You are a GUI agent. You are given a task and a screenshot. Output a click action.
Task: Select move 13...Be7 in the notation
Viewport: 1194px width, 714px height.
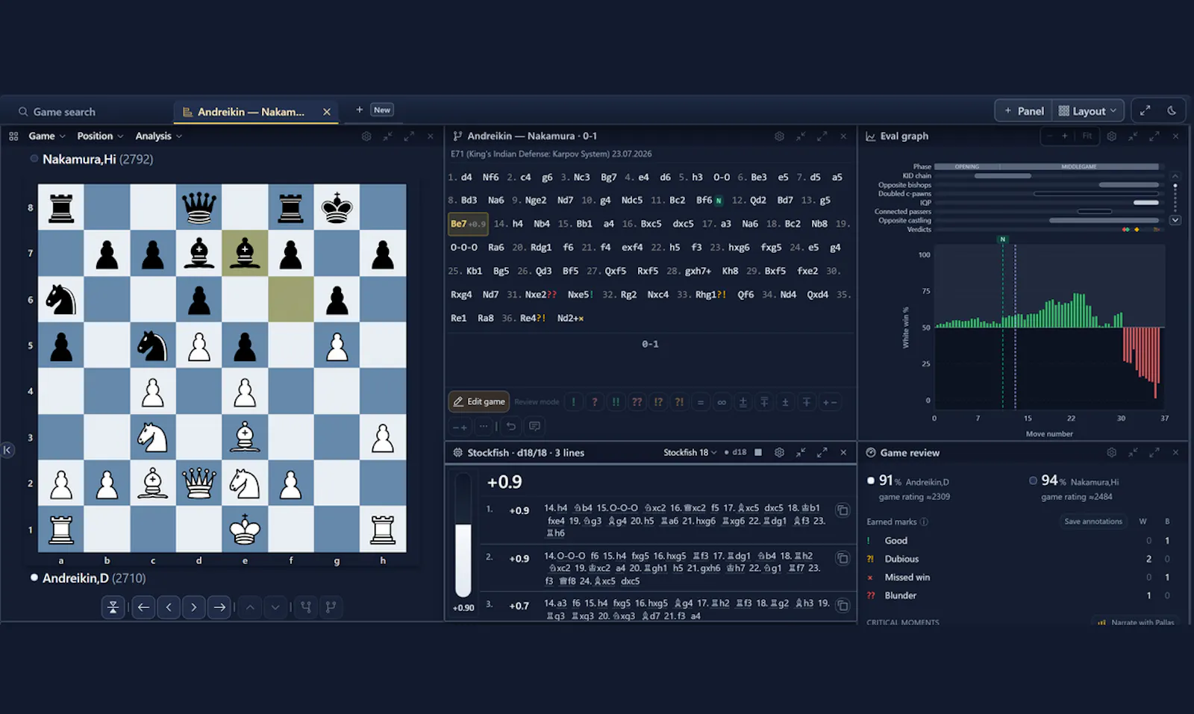(468, 224)
